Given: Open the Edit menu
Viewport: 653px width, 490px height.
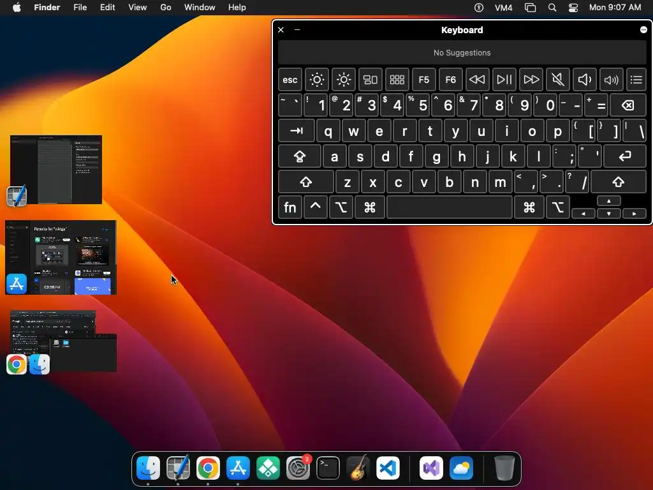Looking at the screenshot, I should (x=107, y=8).
